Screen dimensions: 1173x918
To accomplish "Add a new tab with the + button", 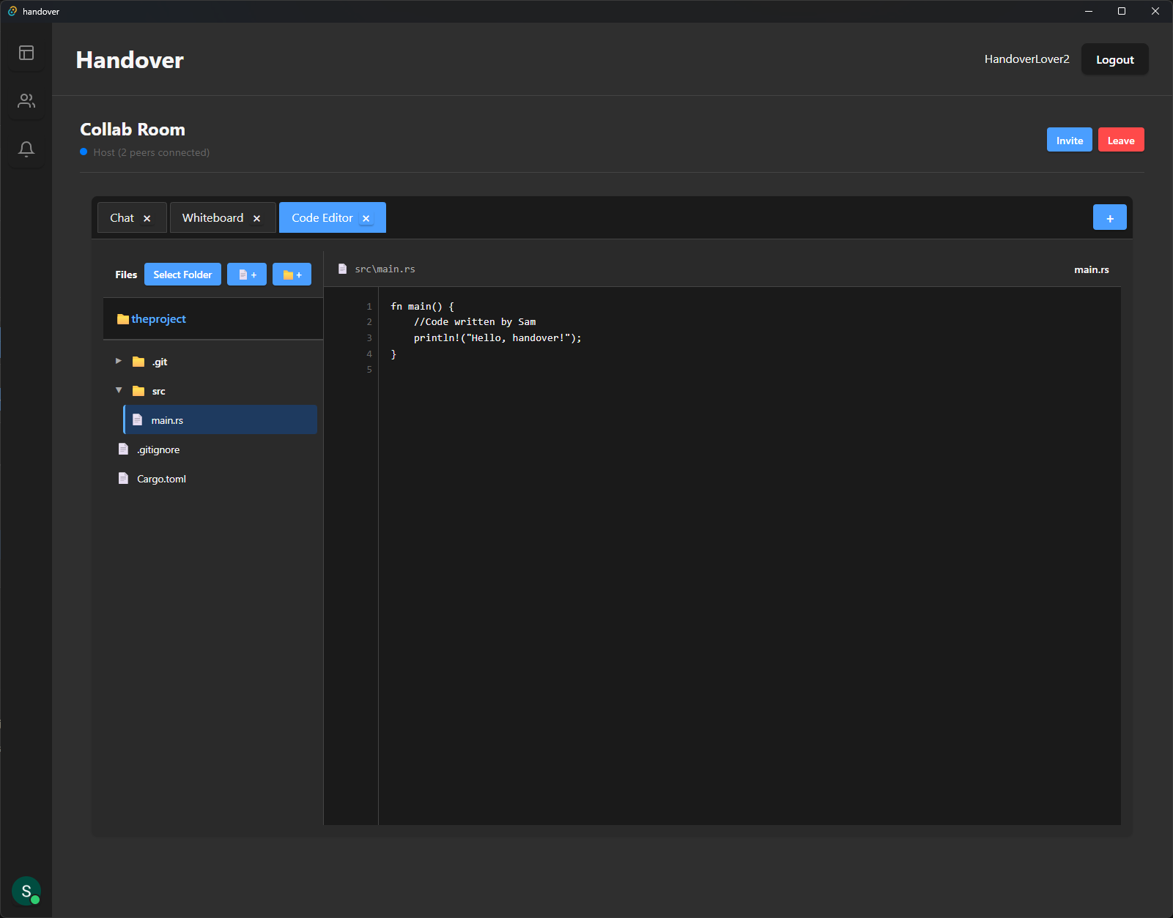I will click(x=1109, y=217).
